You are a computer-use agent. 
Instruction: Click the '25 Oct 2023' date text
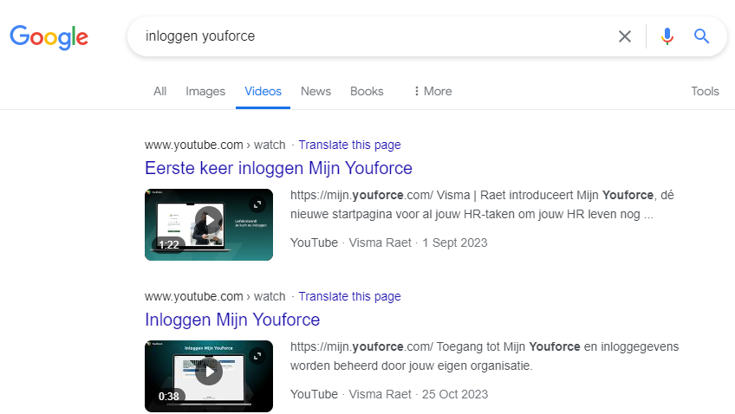coord(455,394)
